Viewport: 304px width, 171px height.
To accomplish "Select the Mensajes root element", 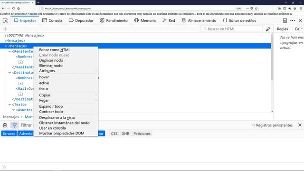I will click(x=15, y=41).
